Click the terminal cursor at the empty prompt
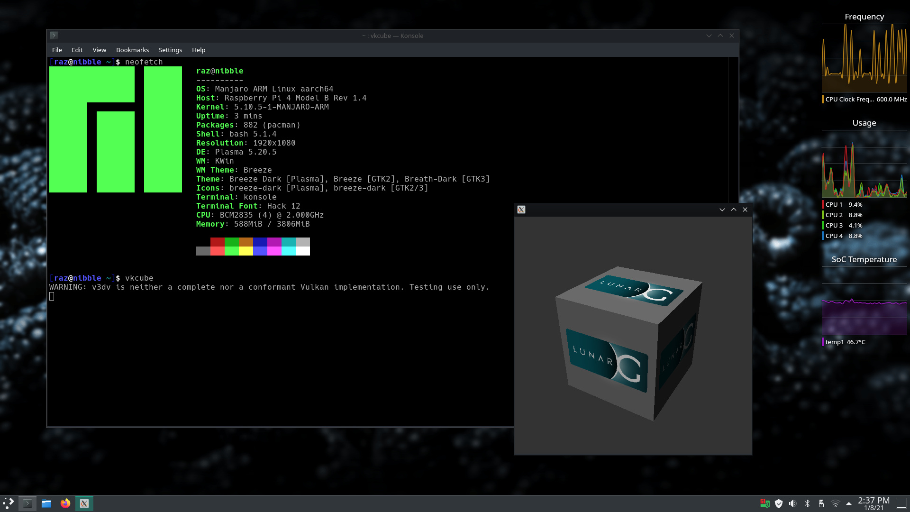 coord(52,296)
